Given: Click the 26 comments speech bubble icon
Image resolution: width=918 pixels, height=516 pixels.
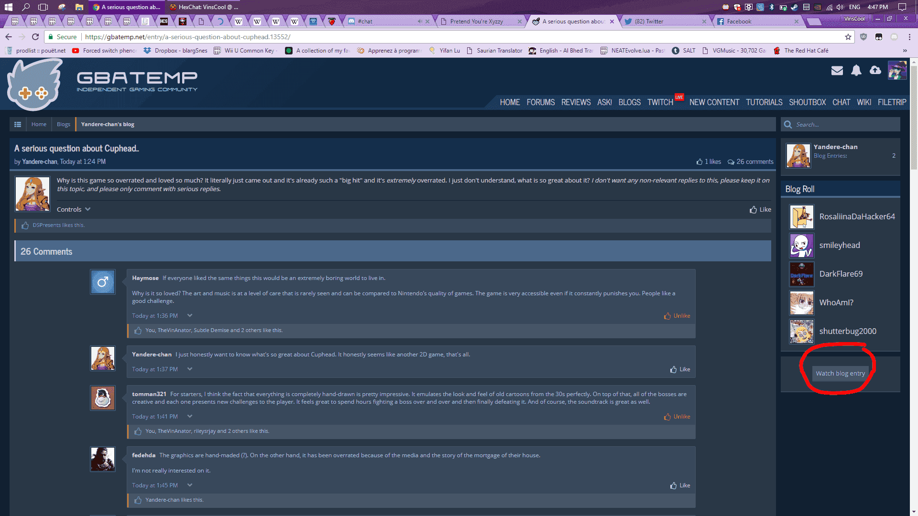Looking at the screenshot, I should tap(731, 162).
